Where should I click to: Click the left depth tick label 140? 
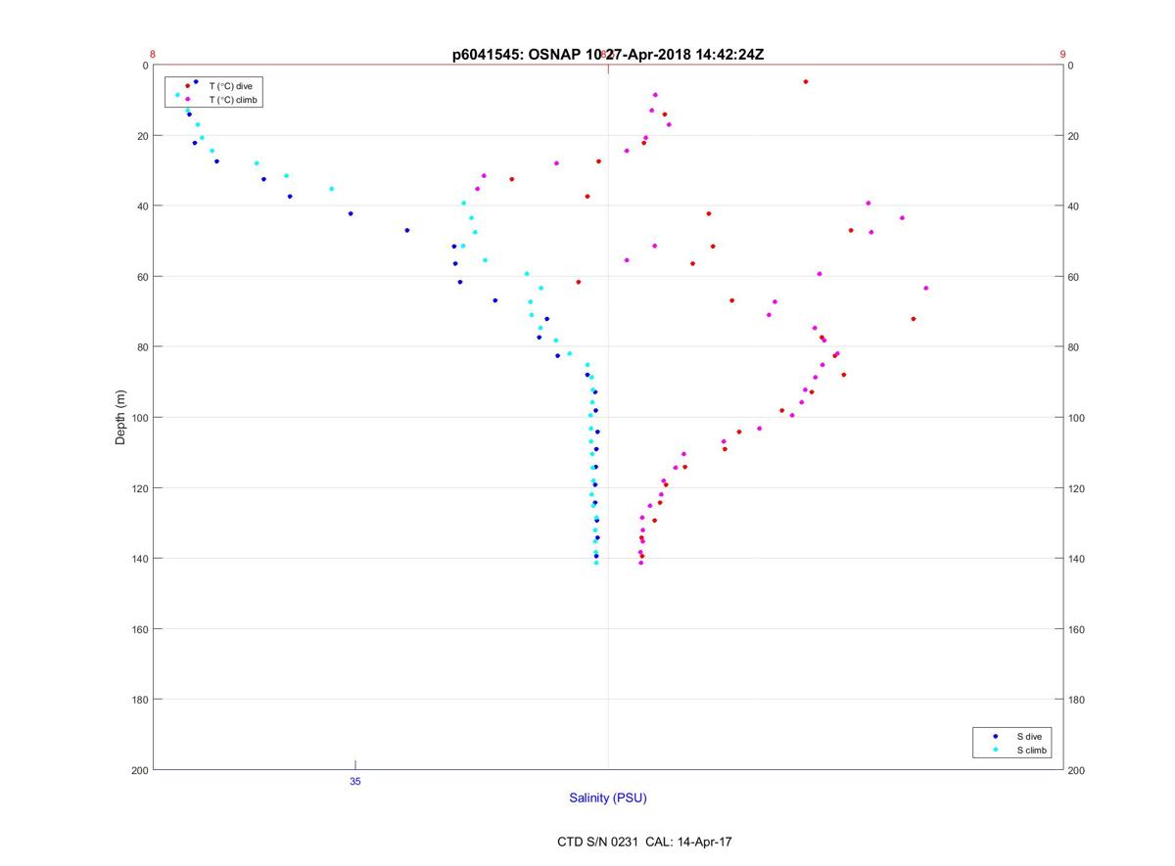coord(139,559)
